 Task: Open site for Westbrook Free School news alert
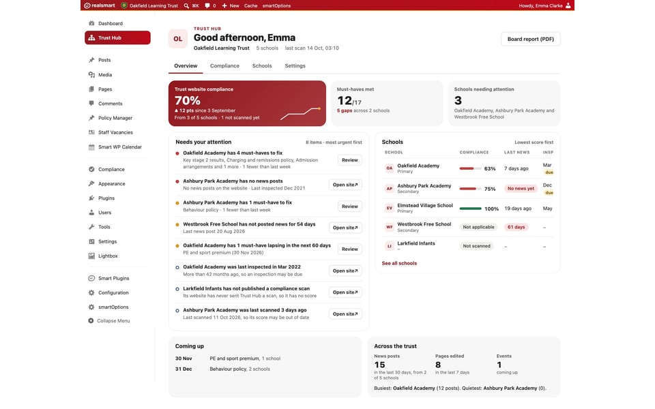345,228
